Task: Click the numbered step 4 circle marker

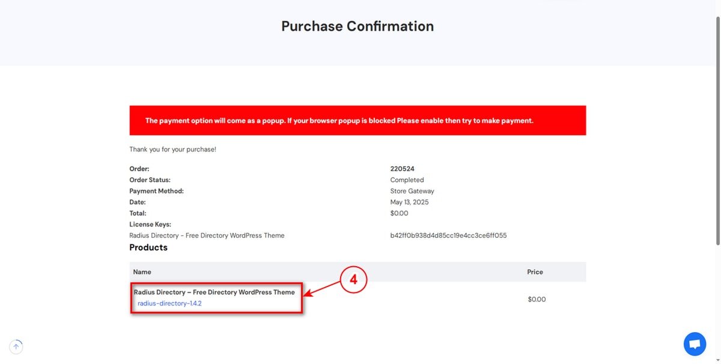Action: 353,281
